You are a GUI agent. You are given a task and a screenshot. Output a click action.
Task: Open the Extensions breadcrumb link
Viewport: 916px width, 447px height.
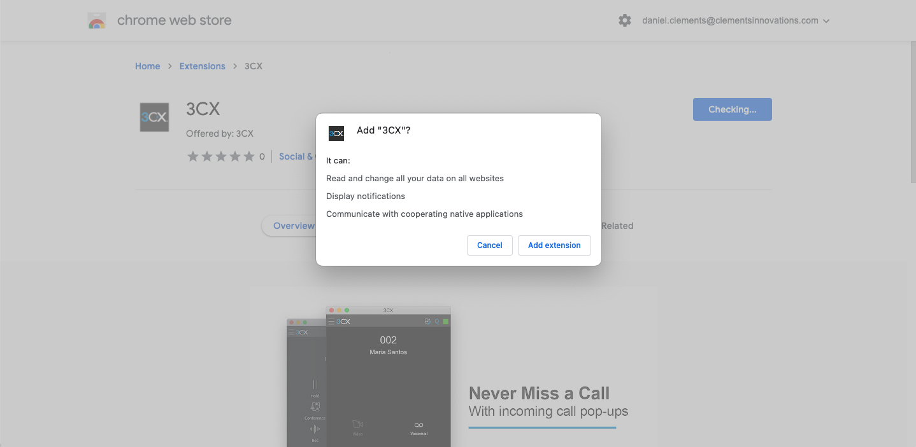click(203, 66)
